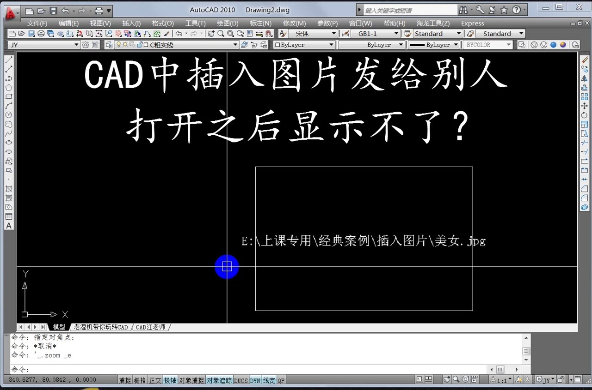Toggle 正交 ortho mode in status bar

click(155, 380)
